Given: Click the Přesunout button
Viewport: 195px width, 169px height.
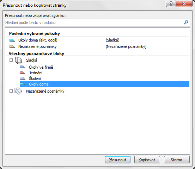Looking at the screenshot, I should pos(117,160).
